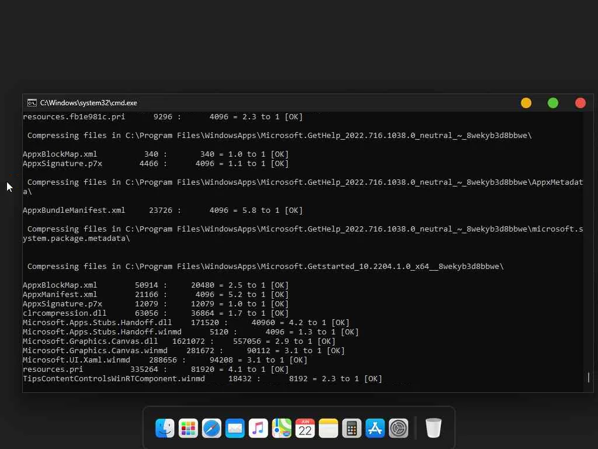
Task: Open System Preferences gear in dock
Action: point(398,428)
